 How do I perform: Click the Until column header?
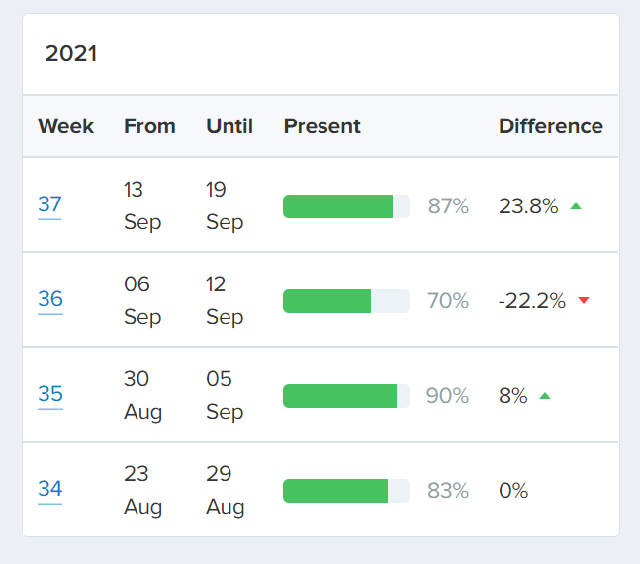229,126
